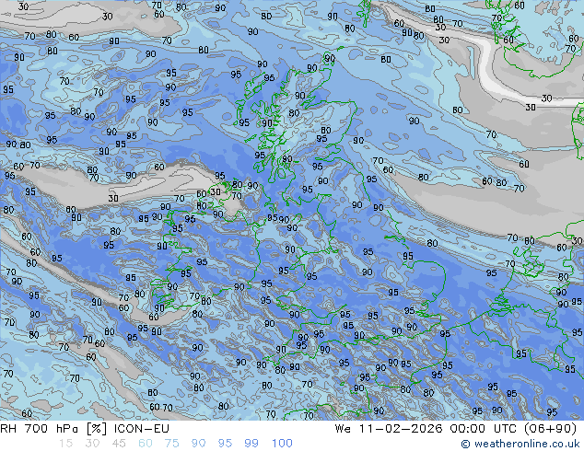Pick the 75 value in the legend

171,444
